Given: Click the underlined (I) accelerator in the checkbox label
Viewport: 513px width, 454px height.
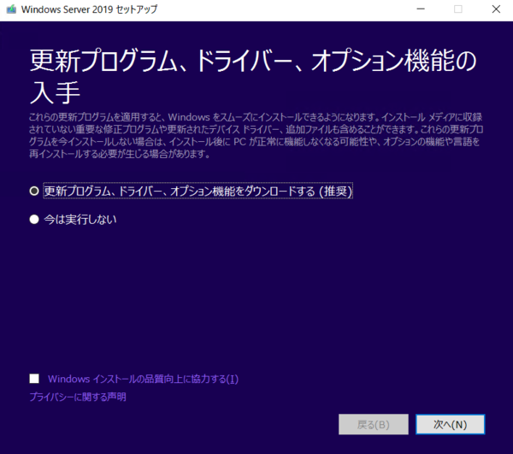Looking at the screenshot, I should point(233,379).
